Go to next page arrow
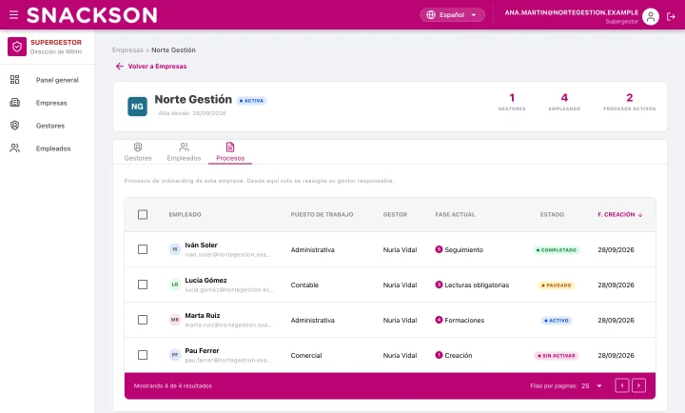 coord(638,385)
